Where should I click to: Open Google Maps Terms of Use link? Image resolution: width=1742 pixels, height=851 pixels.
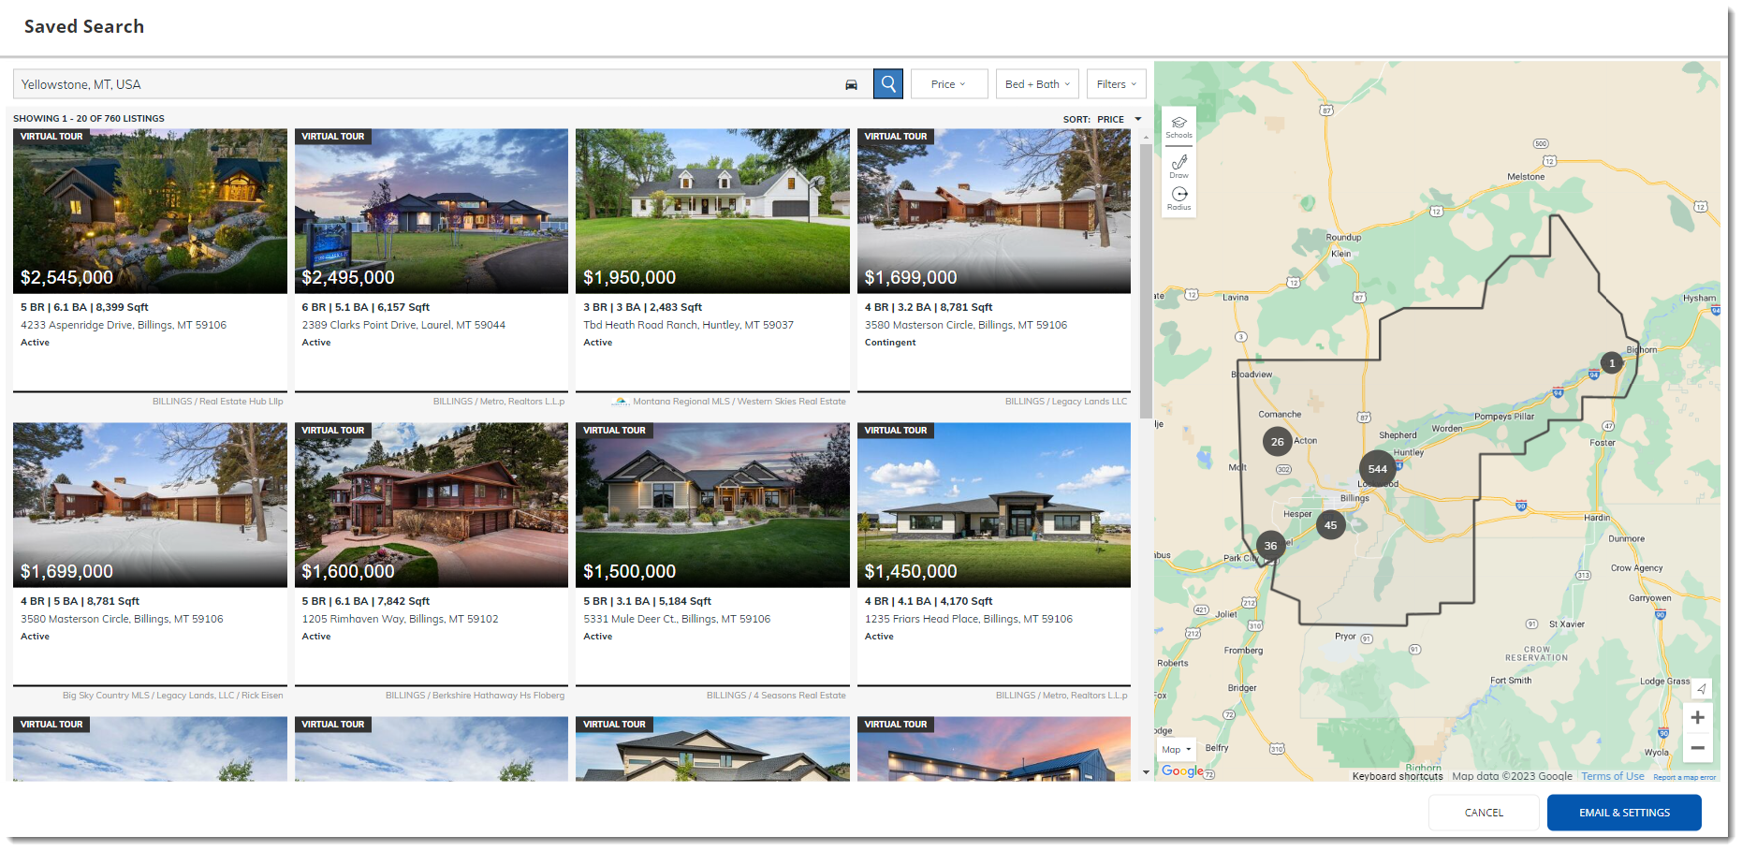(x=1612, y=776)
